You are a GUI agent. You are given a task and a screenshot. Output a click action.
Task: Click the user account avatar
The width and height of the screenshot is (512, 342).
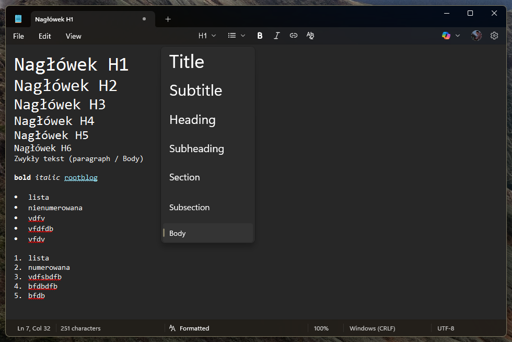(476, 36)
